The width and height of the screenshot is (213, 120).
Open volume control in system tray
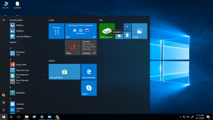click(x=188, y=117)
